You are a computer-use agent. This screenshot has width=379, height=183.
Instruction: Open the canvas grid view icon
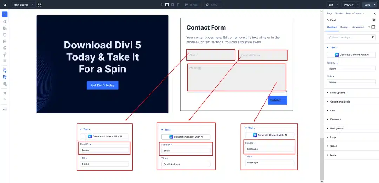(x=39, y=5)
